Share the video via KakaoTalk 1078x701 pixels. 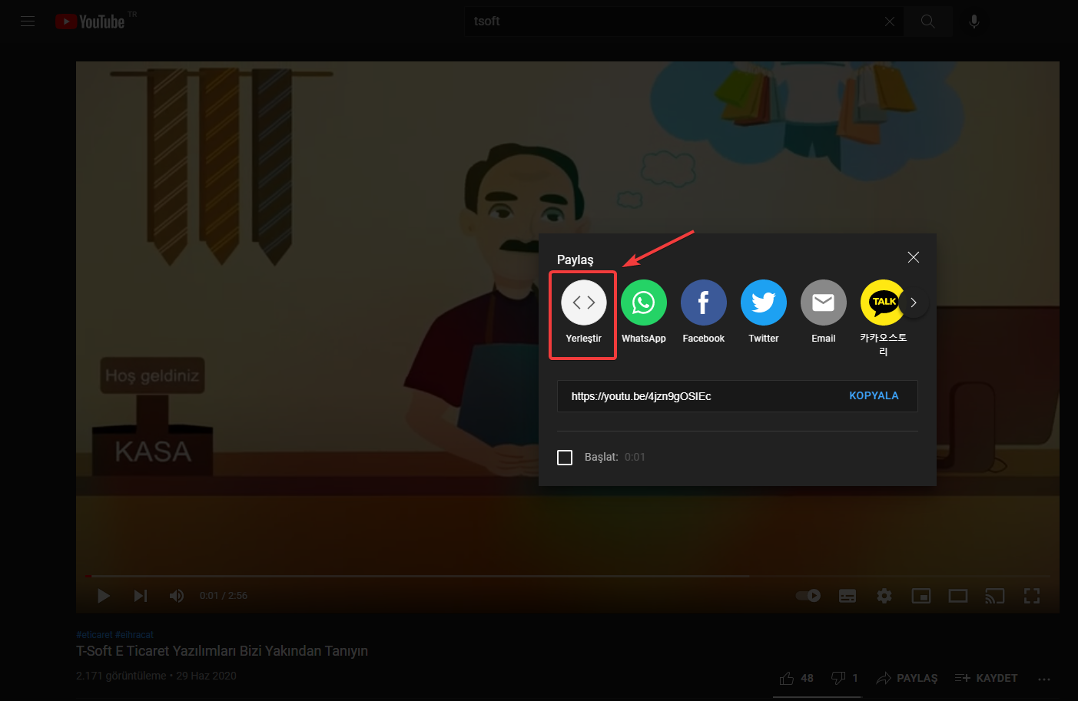pyautogui.click(x=884, y=318)
